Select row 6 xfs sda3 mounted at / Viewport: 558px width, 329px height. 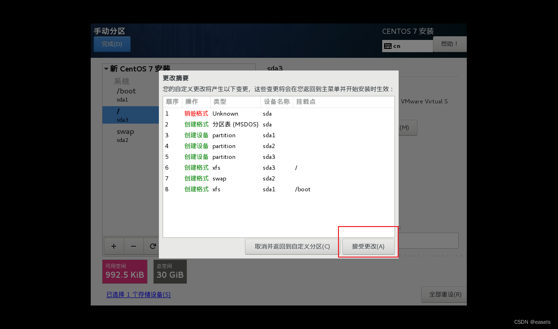tap(279, 167)
